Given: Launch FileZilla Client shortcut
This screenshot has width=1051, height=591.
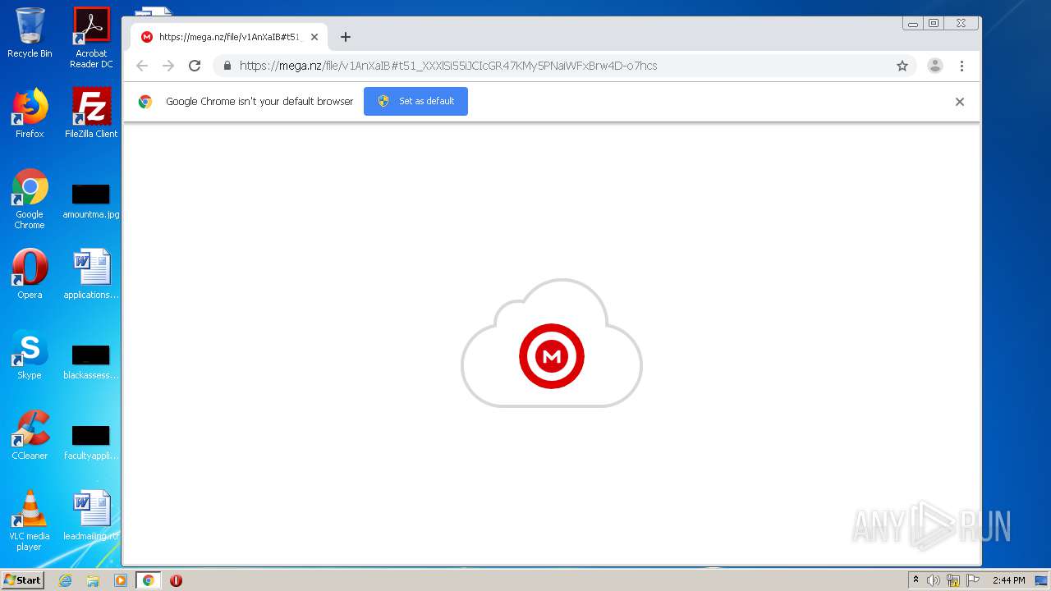Looking at the screenshot, I should tap(91, 113).
